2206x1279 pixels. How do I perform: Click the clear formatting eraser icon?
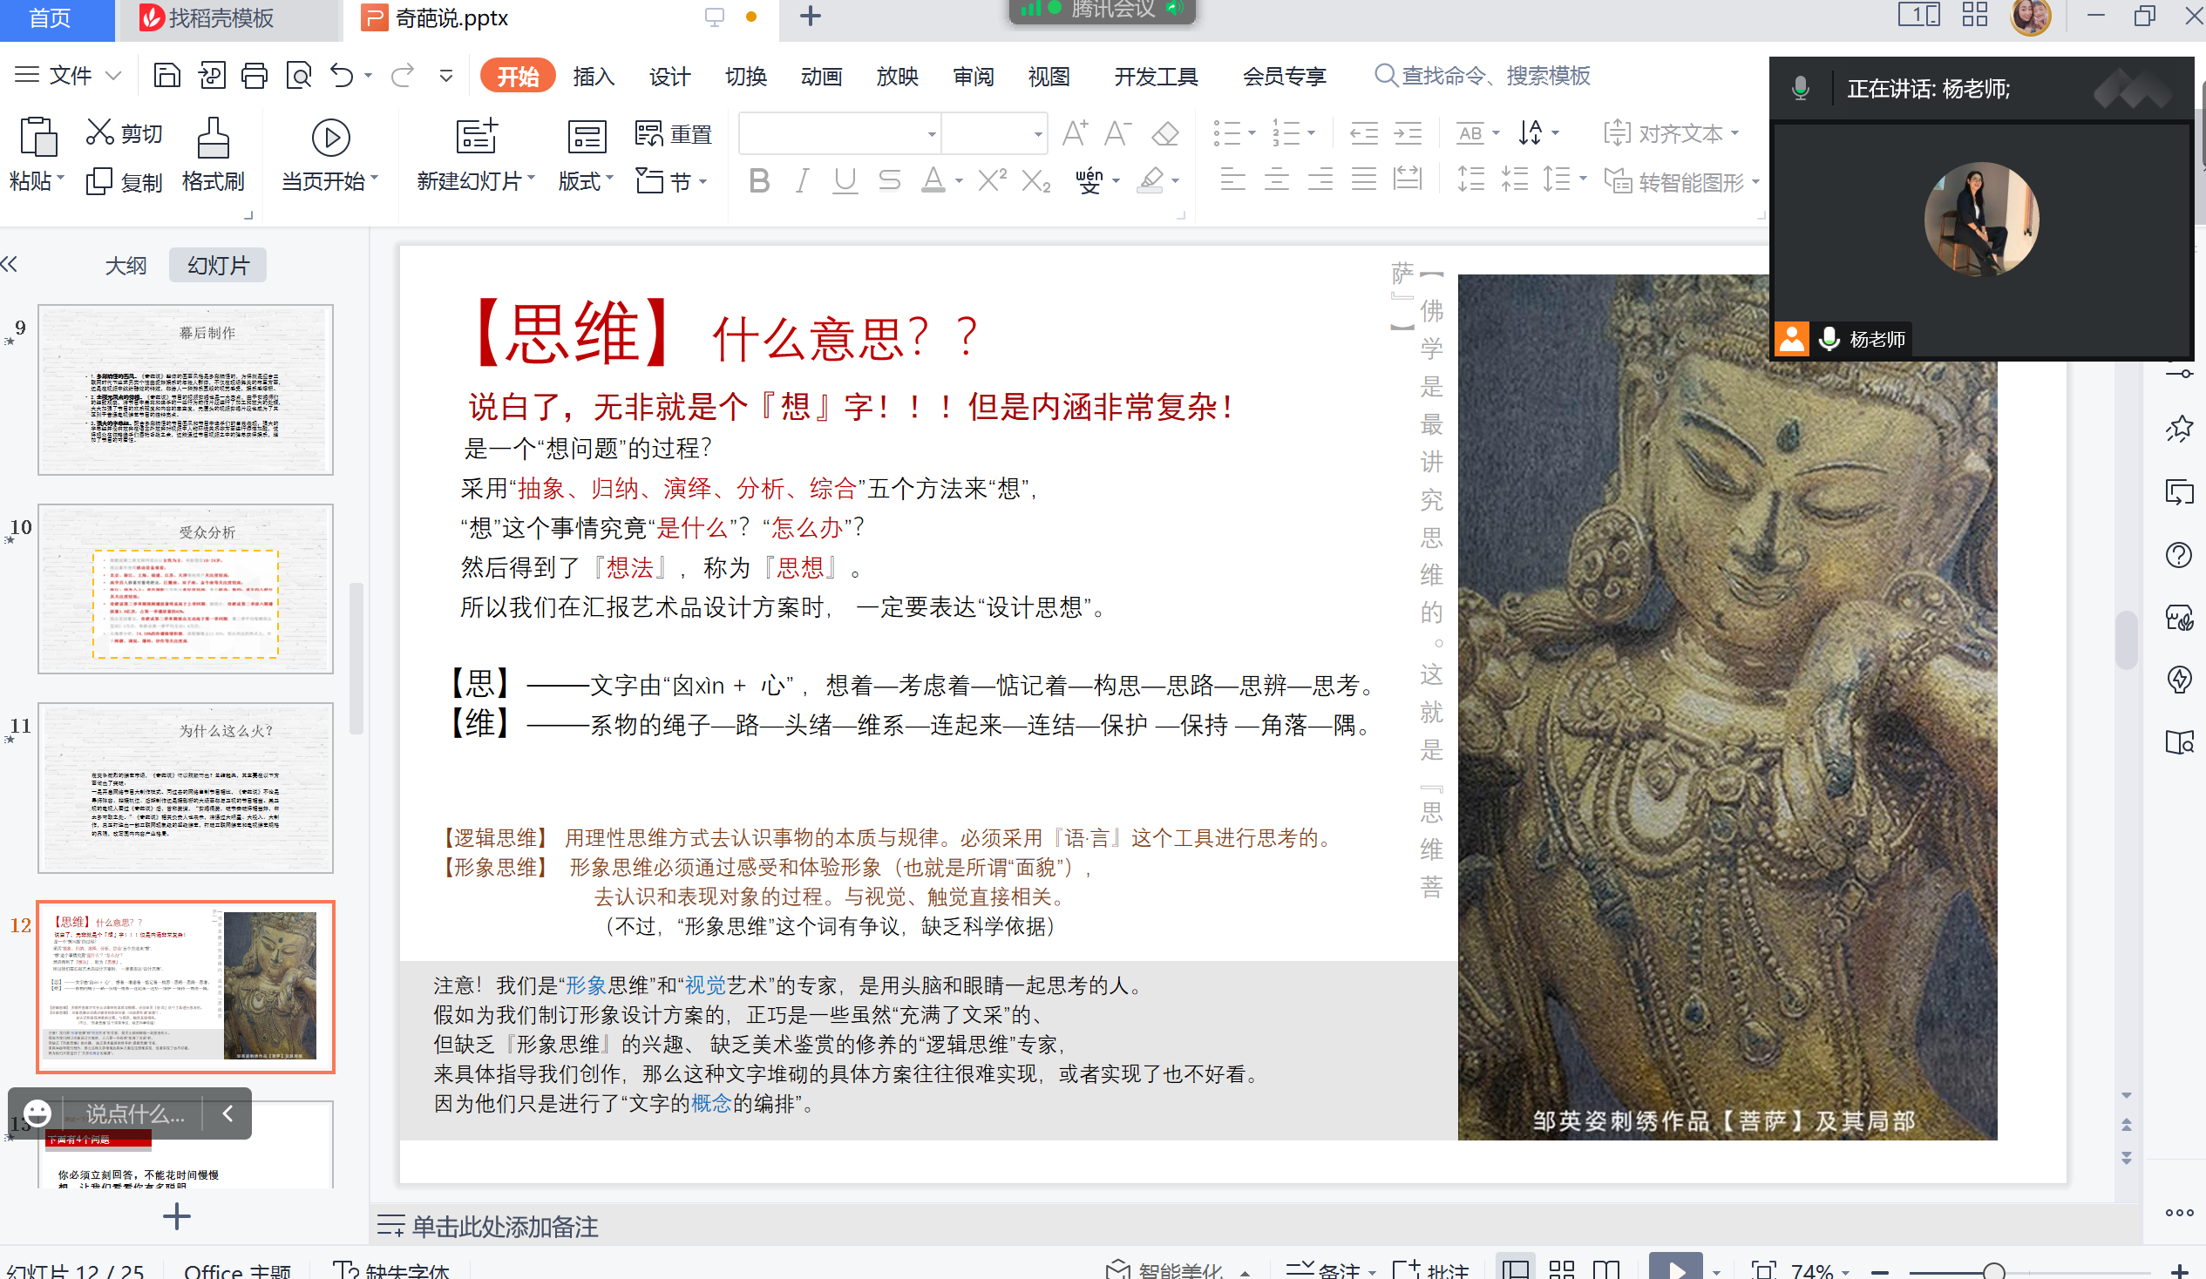(1165, 134)
